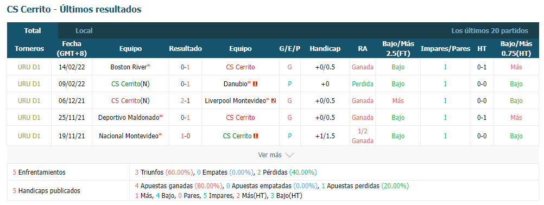This screenshot has height=205, width=544.
Task: Click the red card icon next to CS Cerrito
Action: click(x=256, y=136)
